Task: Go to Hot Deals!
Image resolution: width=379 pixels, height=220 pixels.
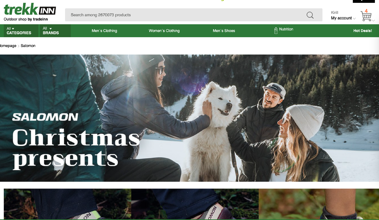Action: (363, 31)
